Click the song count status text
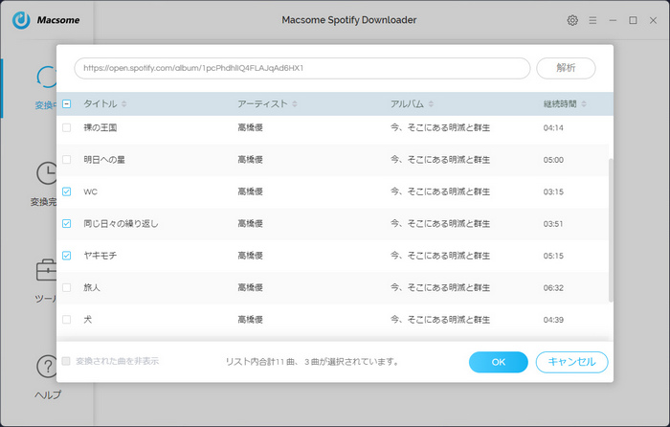Image resolution: width=670 pixels, height=427 pixels. pos(313,362)
